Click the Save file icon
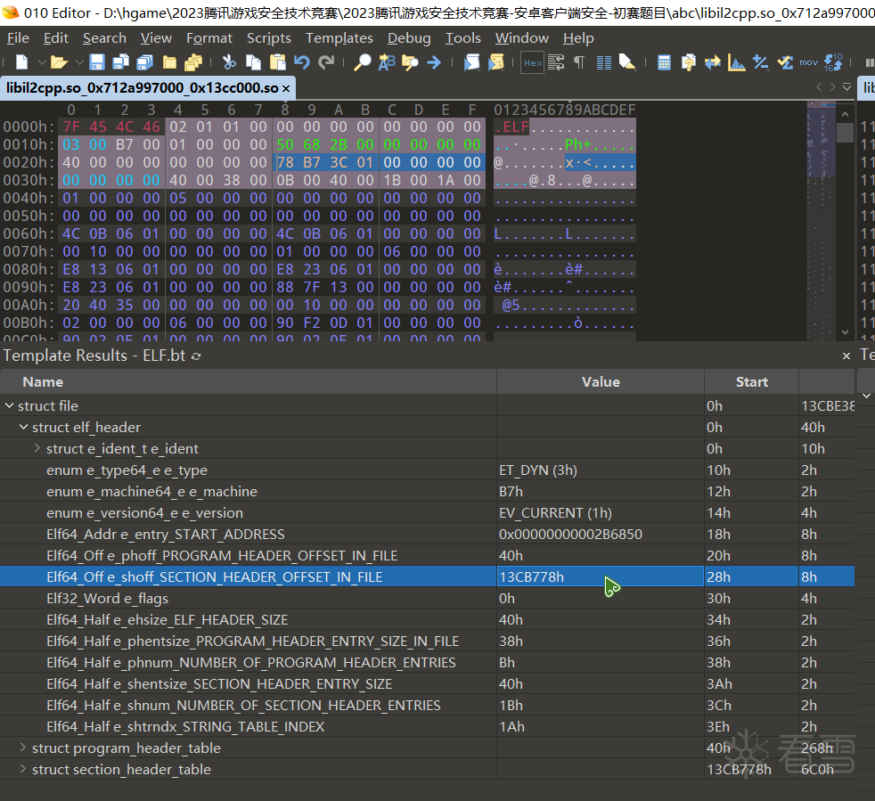 (96, 62)
